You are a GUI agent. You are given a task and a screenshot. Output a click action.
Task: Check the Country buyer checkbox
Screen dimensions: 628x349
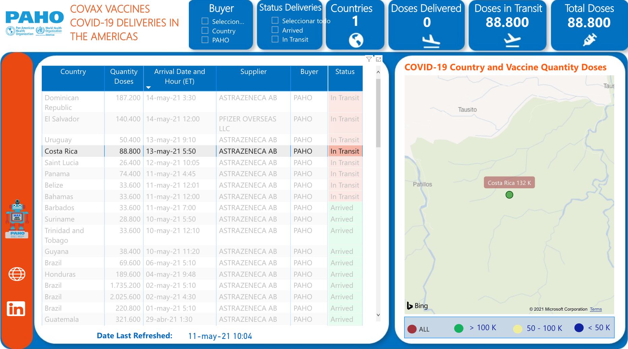[x=205, y=31]
